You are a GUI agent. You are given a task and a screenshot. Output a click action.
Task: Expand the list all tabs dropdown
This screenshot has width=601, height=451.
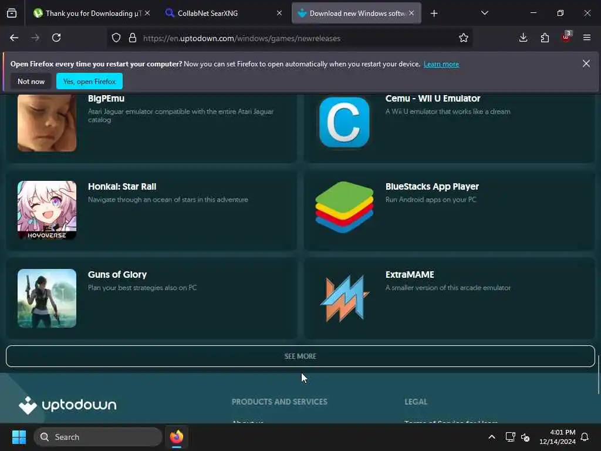[484, 13]
